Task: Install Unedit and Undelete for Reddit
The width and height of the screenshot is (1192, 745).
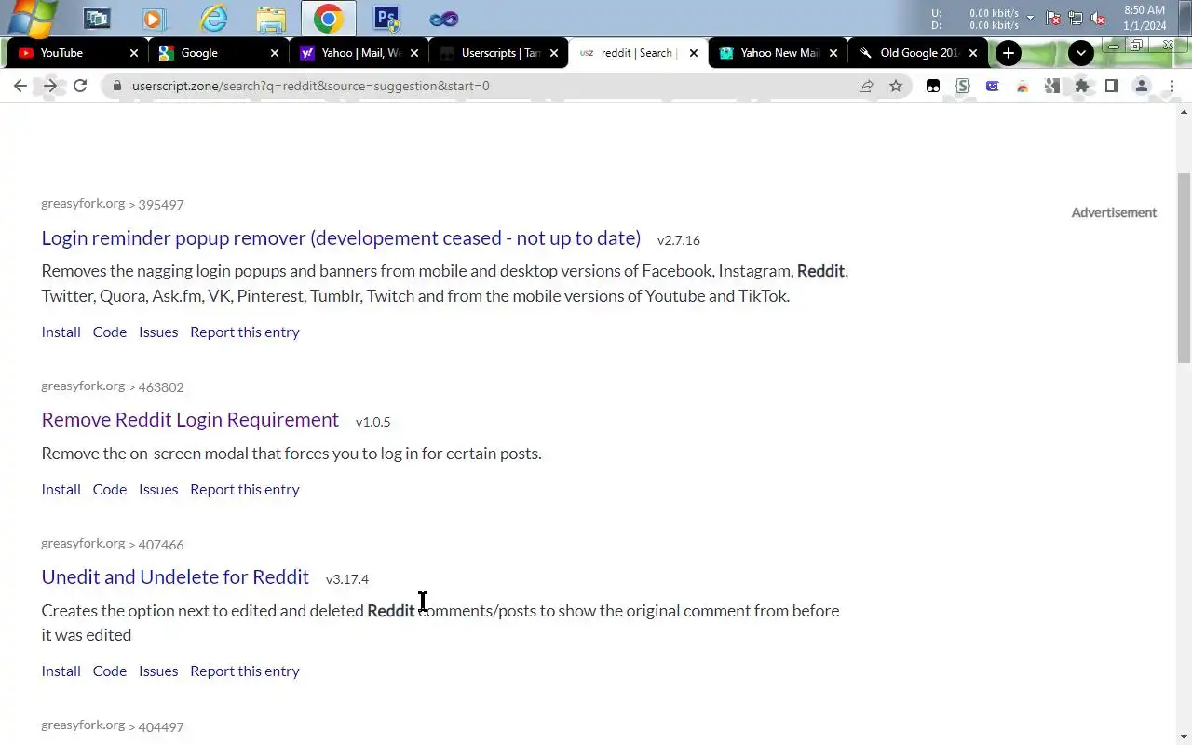Action: pyautogui.click(x=61, y=670)
